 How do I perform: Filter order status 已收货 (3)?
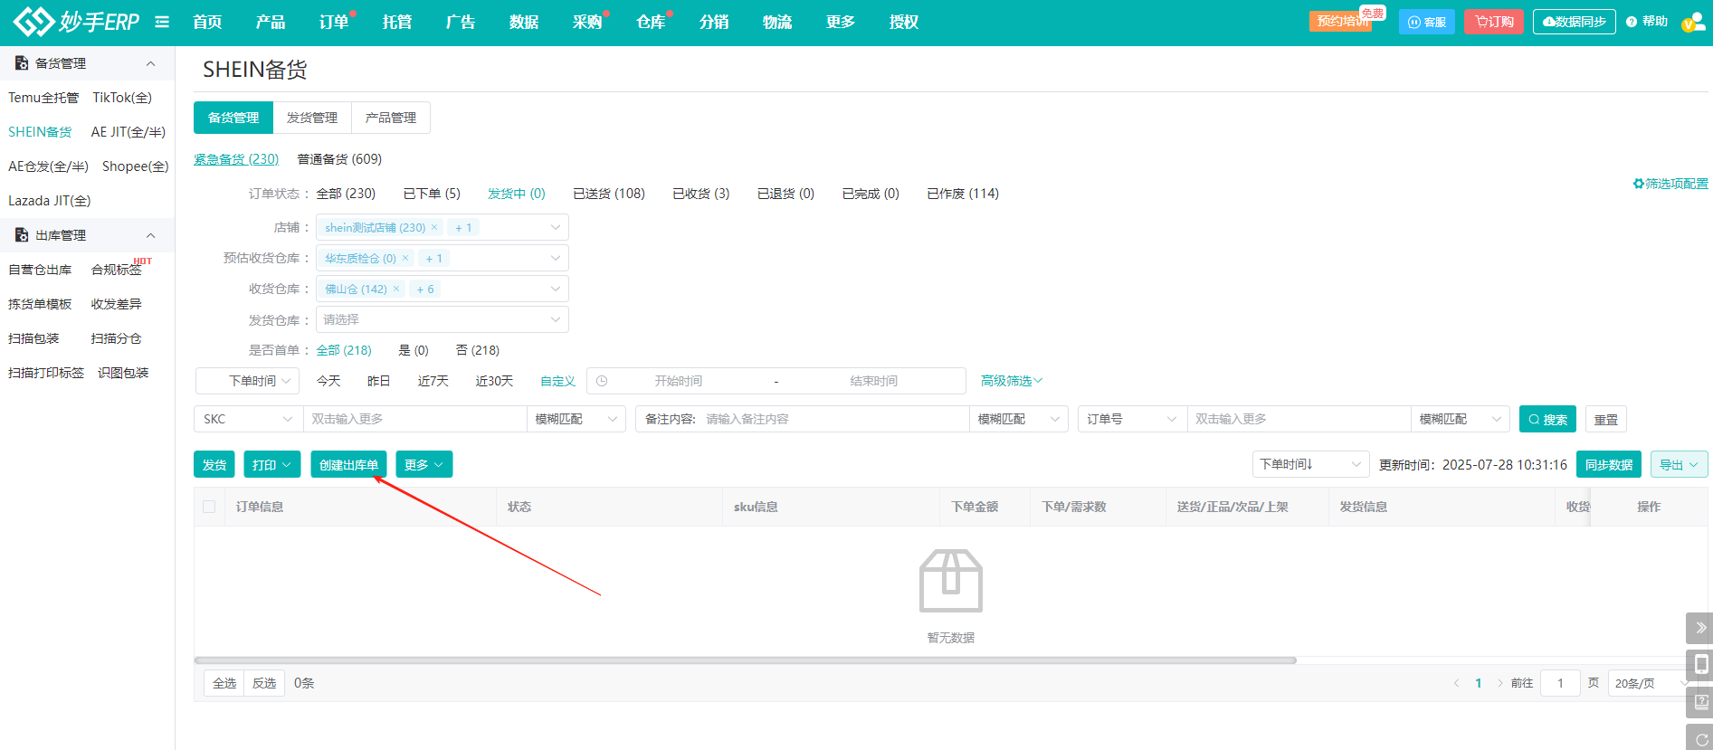pyautogui.click(x=701, y=194)
